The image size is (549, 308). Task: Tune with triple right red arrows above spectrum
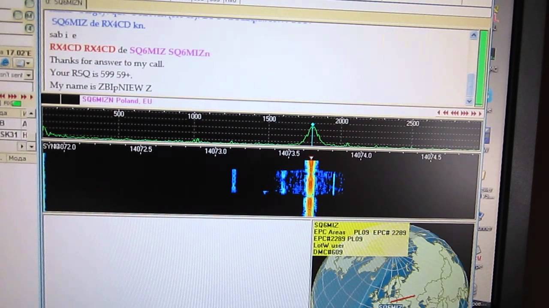tap(465, 113)
